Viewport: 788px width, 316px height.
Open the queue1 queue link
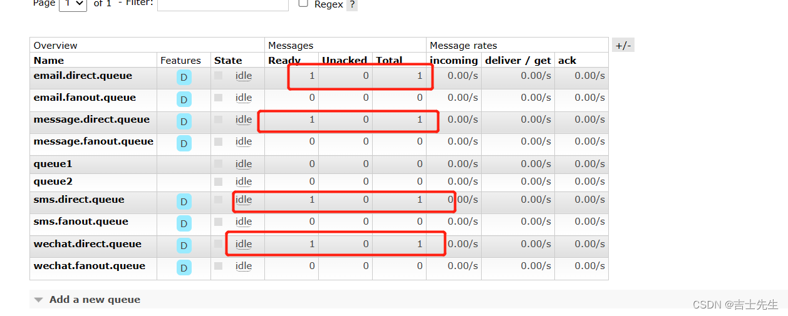(x=53, y=164)
